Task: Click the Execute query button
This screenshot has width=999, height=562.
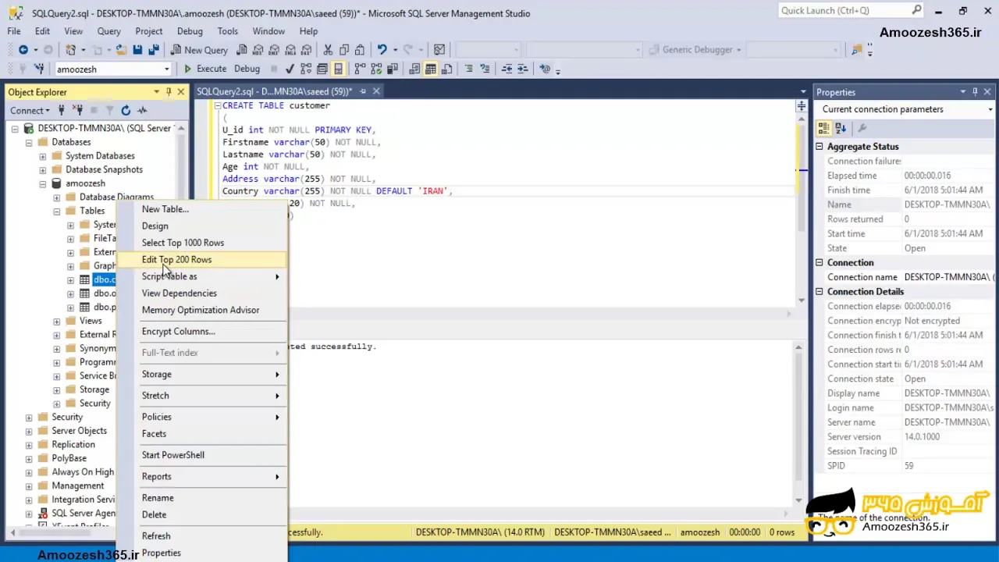Action: pyautogui.click(x=204, y=69)
